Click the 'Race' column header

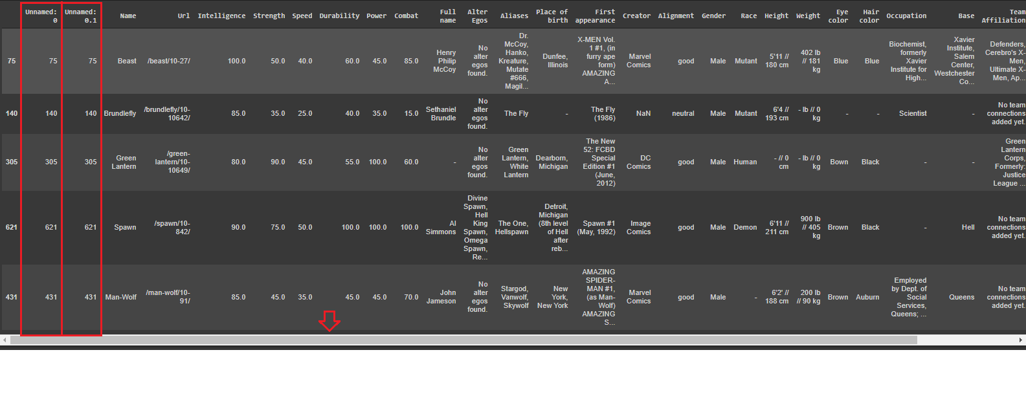(x=749, y=16)
